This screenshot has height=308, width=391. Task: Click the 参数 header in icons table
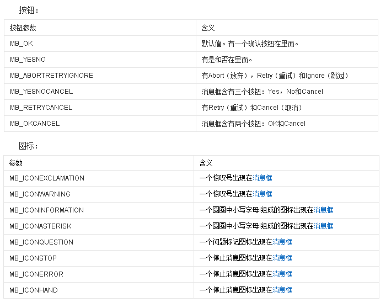(x=15, y=163)
